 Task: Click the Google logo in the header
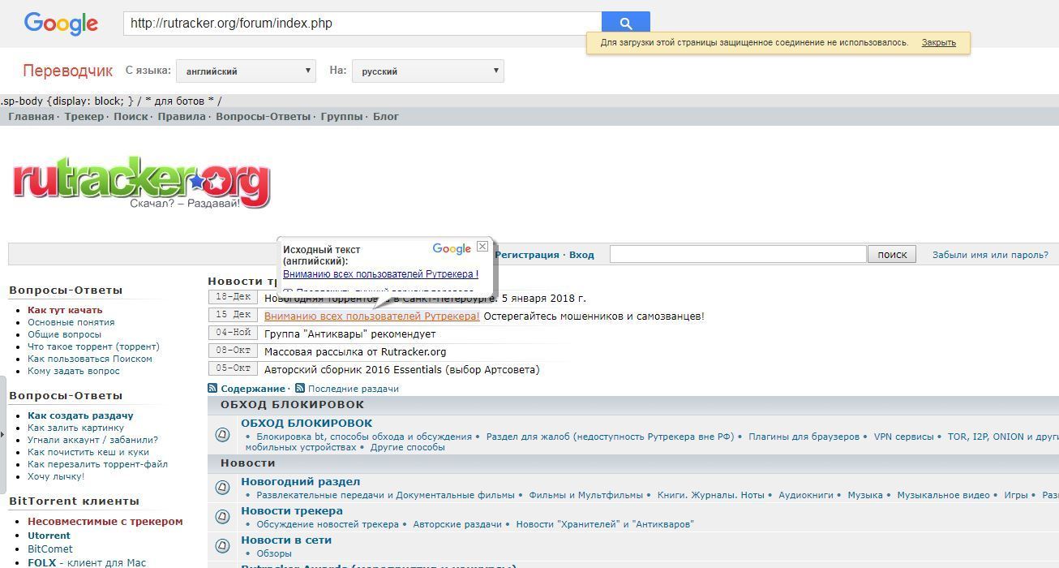pos(61,24)
